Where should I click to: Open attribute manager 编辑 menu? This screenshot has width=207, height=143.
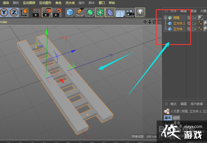[x=184, y=104]
